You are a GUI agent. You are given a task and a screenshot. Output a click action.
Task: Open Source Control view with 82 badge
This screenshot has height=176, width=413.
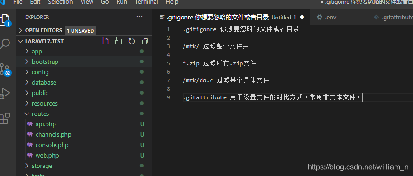[5, 70]
